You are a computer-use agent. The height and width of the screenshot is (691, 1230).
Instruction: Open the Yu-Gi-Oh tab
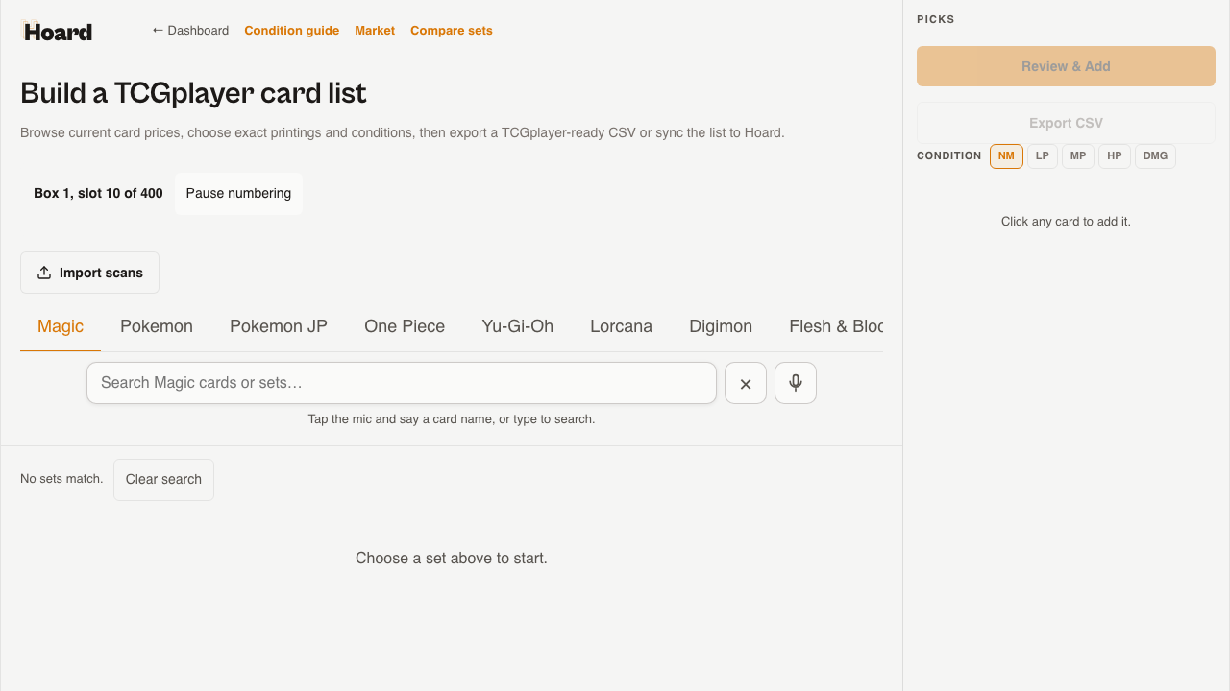coord(518,326)
